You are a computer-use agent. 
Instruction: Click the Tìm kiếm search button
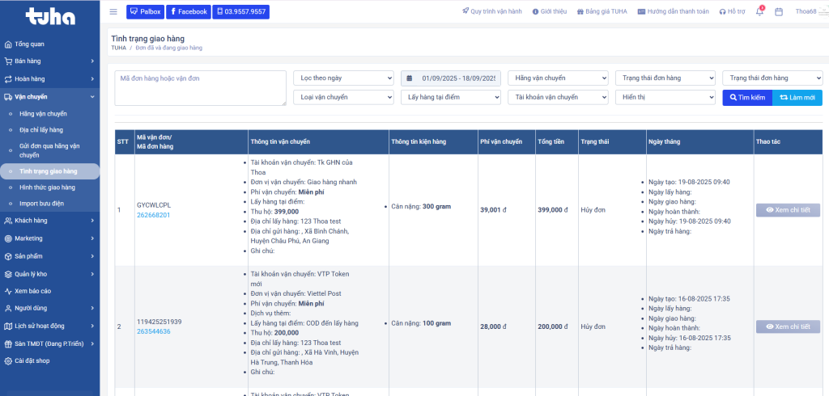[746, 97]
